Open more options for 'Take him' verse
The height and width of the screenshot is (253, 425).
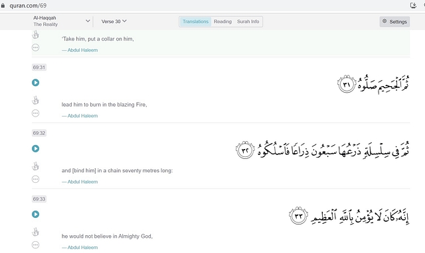[x=35, y=48]
